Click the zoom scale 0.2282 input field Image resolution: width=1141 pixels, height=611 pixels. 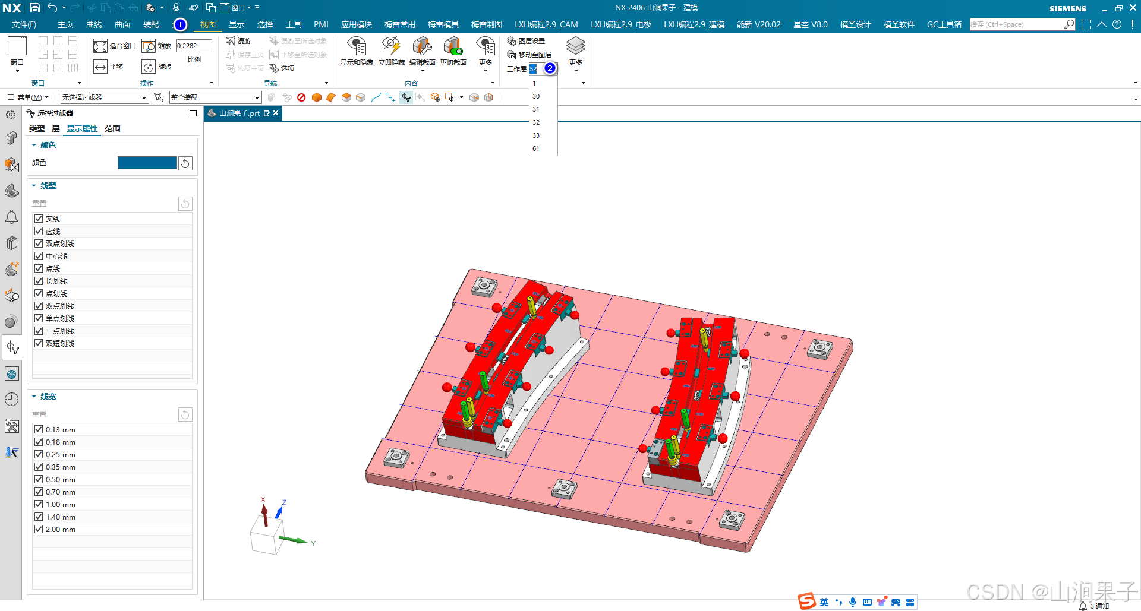click(x=194, y=46)
